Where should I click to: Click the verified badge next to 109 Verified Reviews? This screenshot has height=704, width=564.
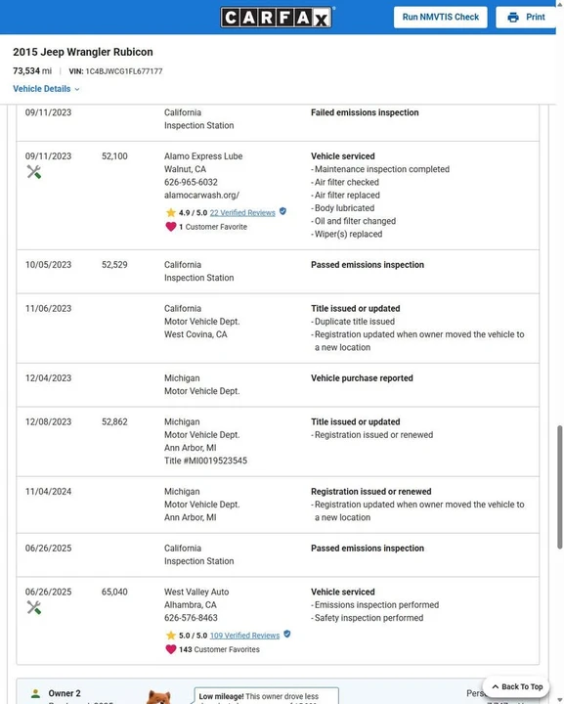(x=287, y=634)
